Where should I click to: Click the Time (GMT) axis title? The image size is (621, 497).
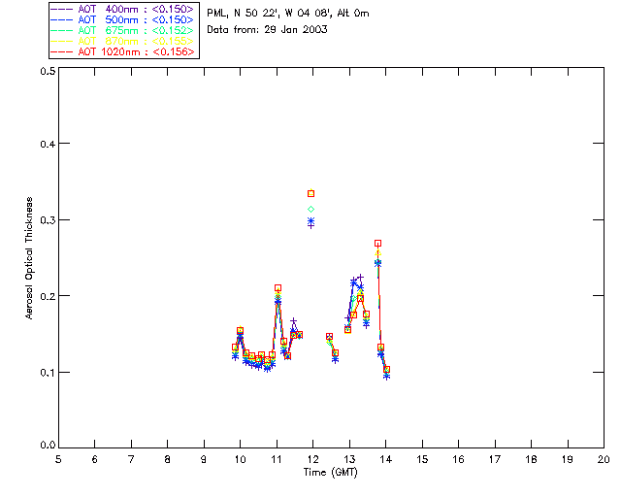331,472
